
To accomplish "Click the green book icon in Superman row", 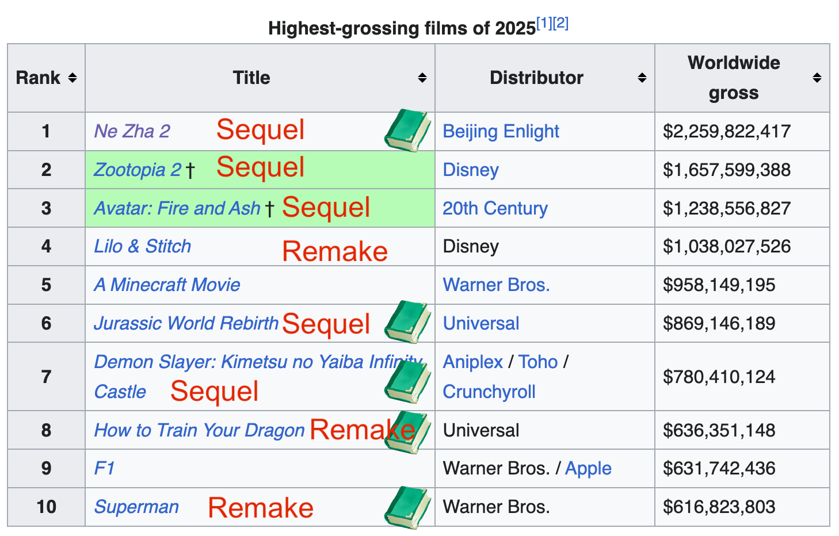I will (x=407, y=508).
